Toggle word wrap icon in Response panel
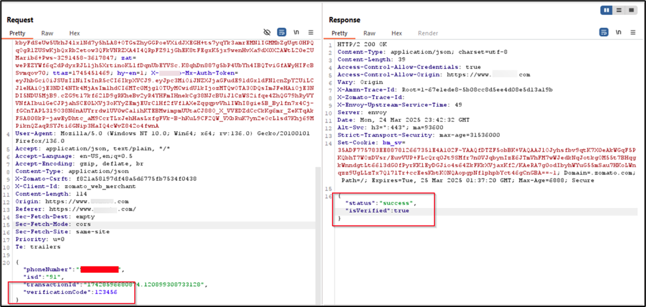Image resolution: width=646 pixels, height=307 pixels. point(603,33)
